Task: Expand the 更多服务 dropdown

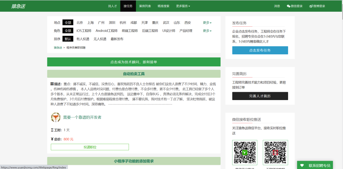Action: [183, 6]
